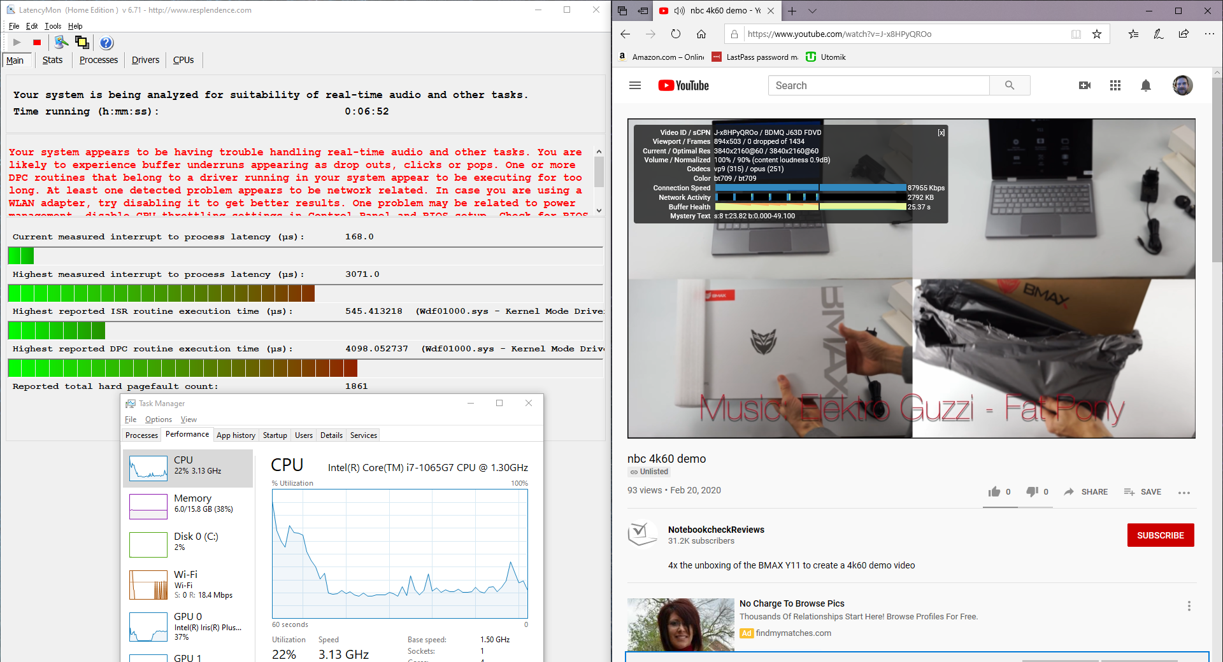
Task: Click the LatencyMon toolbar icon right of the stop button
Action: (61, 42)
